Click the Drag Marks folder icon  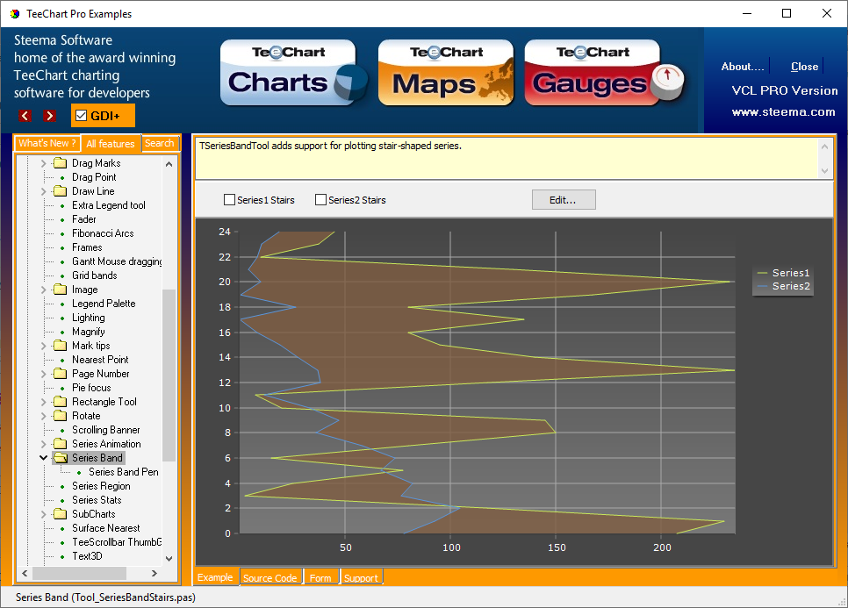[60, 163]
